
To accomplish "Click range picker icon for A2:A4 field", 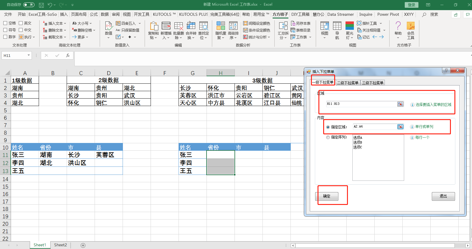I will pos(401,127).
